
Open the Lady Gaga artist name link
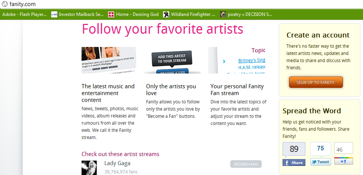click(117, 163)
